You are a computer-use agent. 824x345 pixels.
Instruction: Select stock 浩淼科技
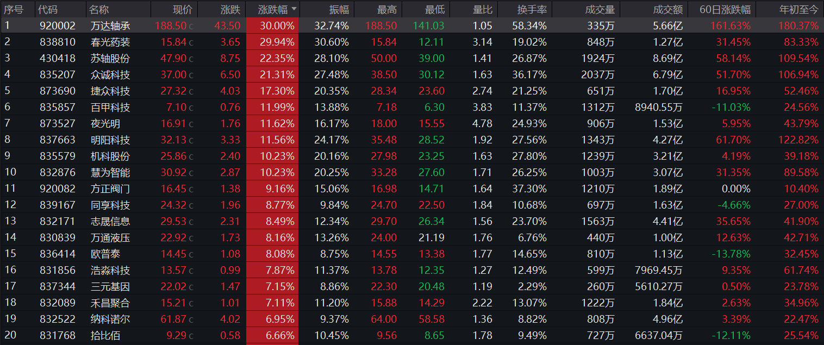[x=110, y=270]
